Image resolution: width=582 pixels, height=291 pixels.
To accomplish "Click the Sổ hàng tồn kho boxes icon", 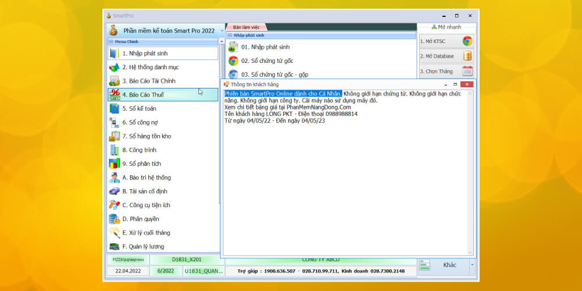I will 114,136.
